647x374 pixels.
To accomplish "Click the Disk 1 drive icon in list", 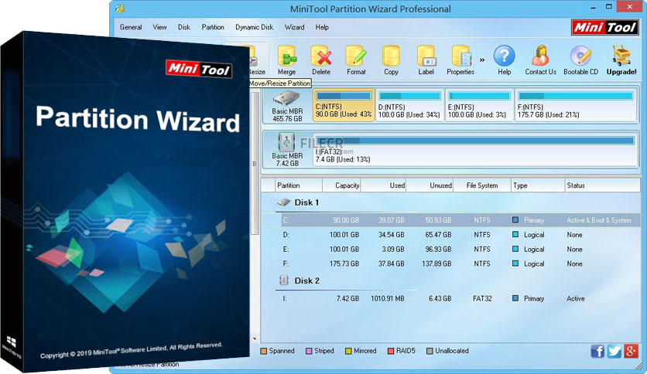I will click(x=284, y=202).
